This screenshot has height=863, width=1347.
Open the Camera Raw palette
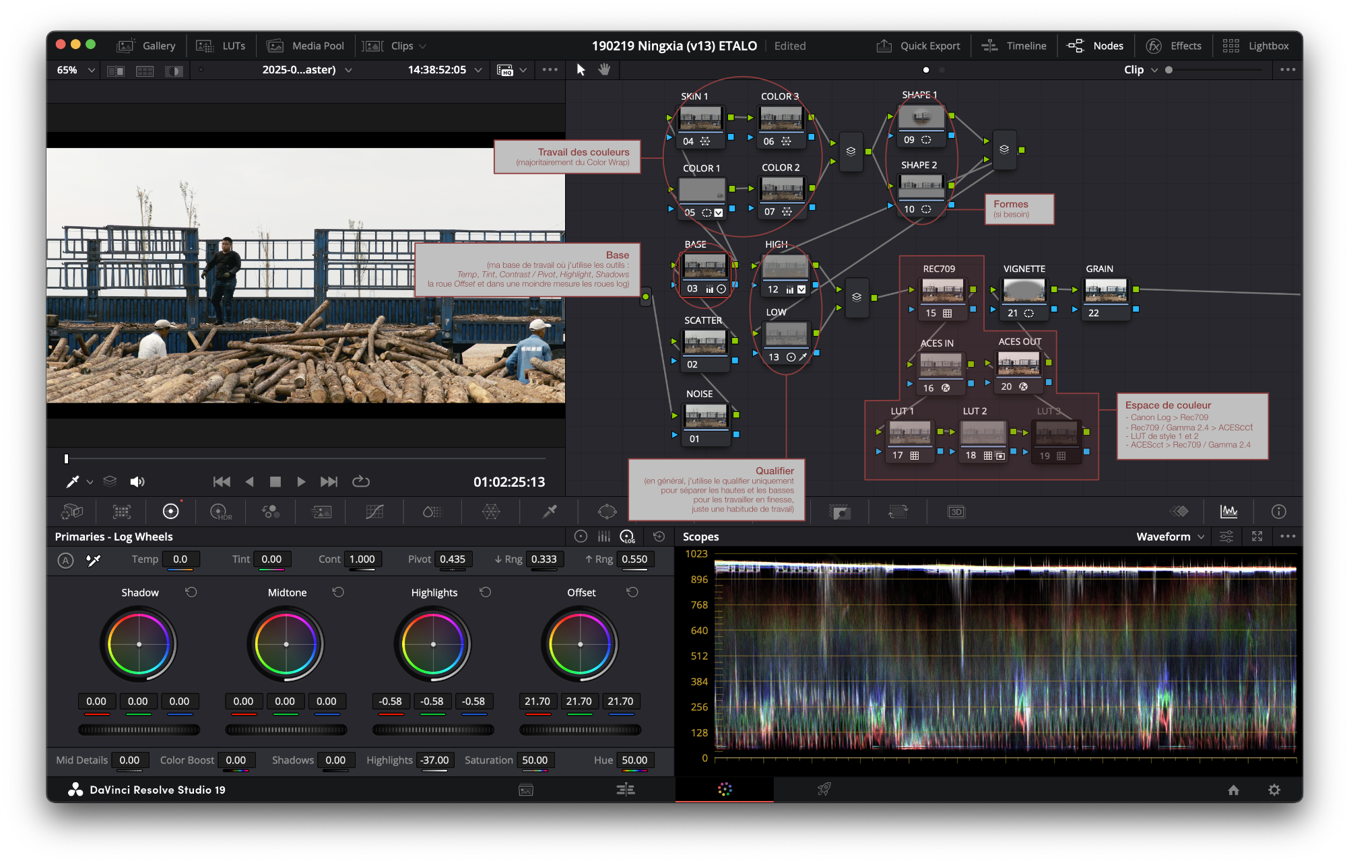pyautogui.click(x=72, y=512)
